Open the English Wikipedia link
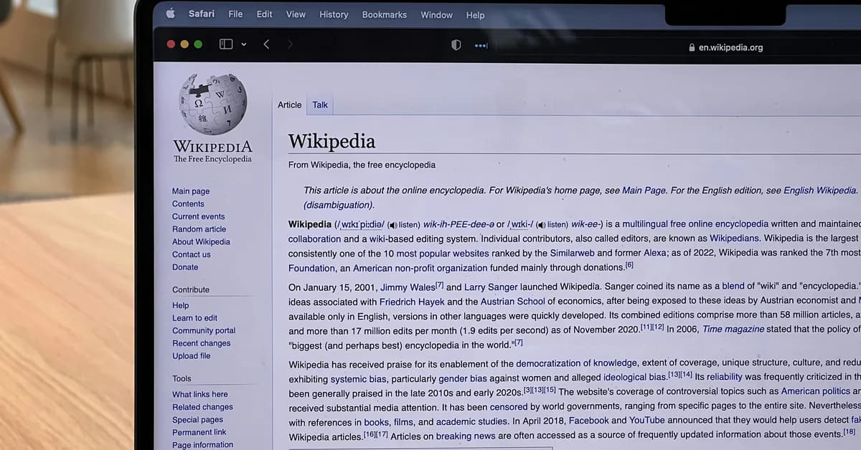 819,190
